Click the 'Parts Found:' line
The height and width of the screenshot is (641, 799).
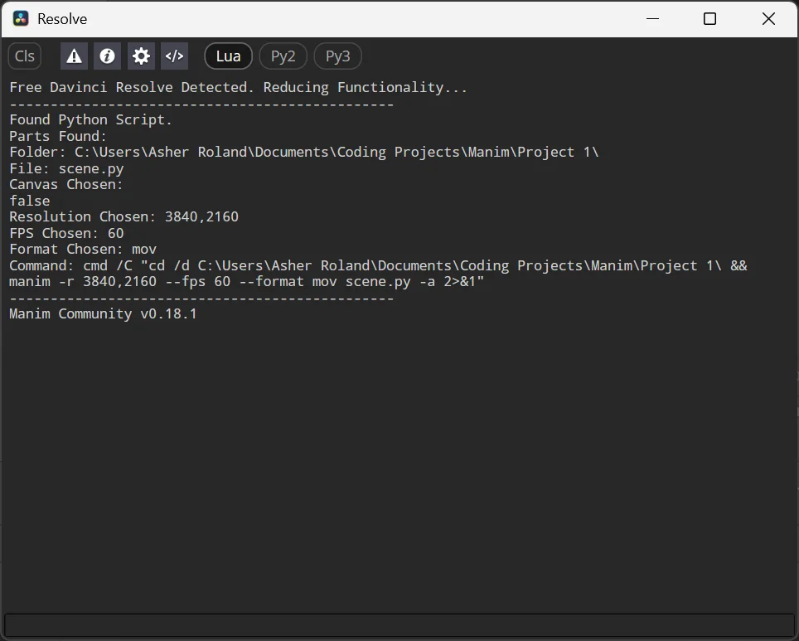point(58,136)
